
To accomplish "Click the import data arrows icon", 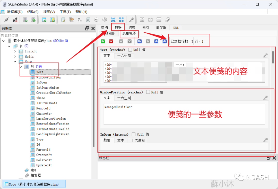I will (x=113, y=20).
